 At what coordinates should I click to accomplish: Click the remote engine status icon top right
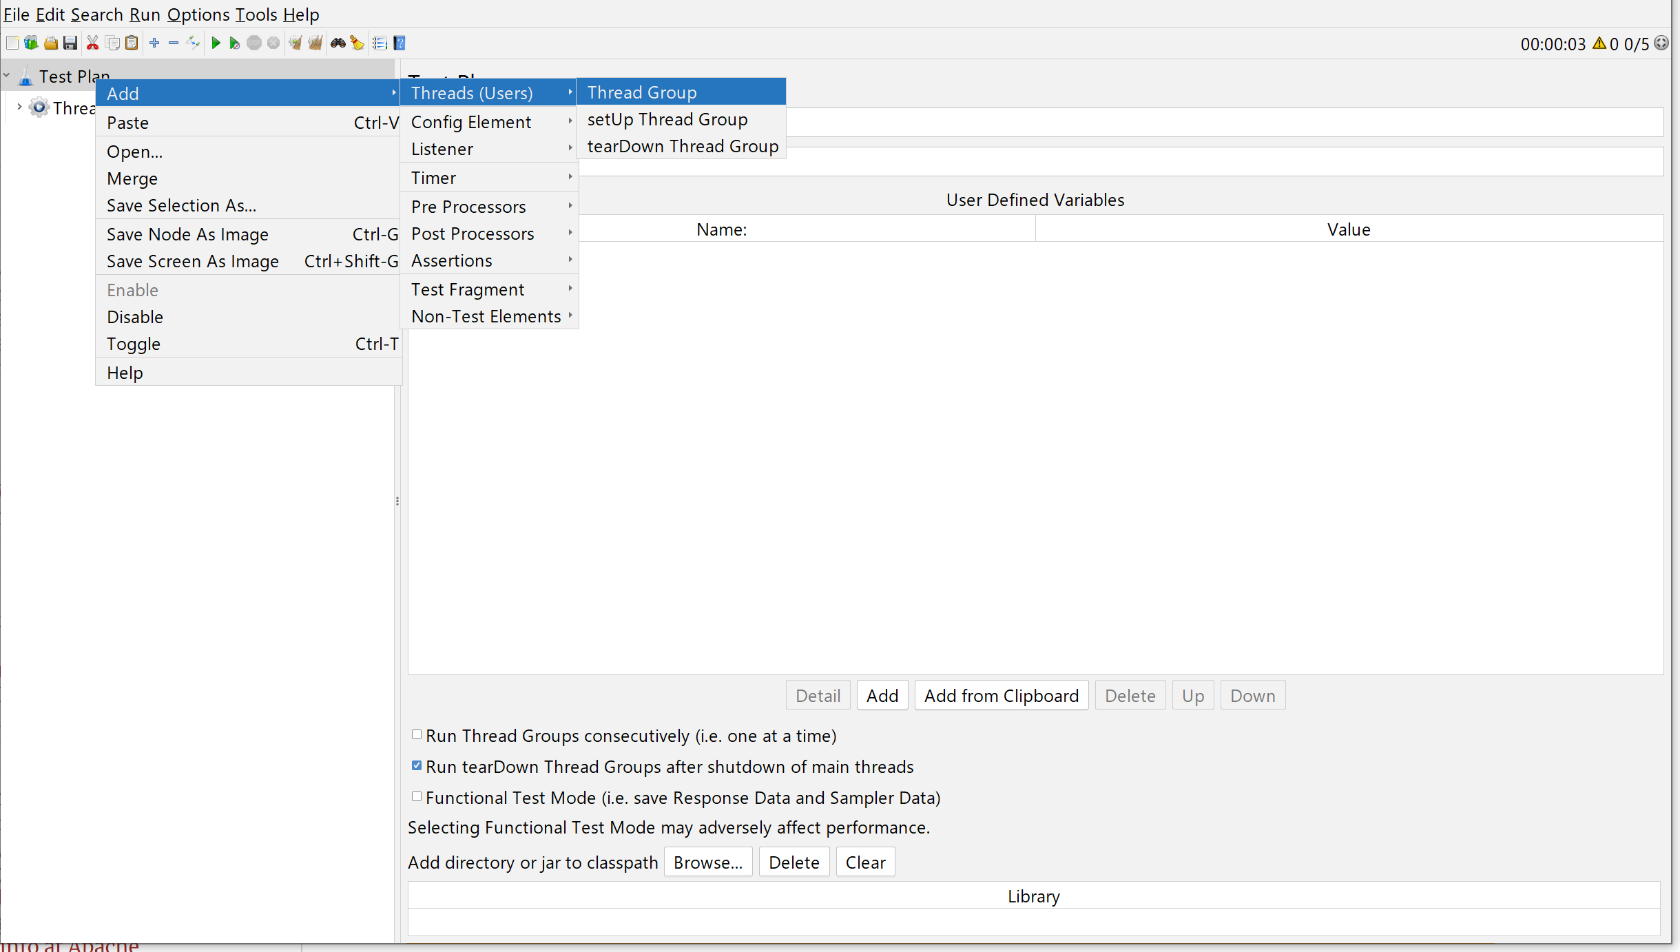(1661, 43)
